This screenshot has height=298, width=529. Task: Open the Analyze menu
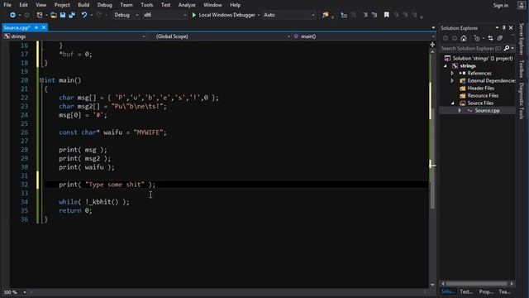coord(187,5)
